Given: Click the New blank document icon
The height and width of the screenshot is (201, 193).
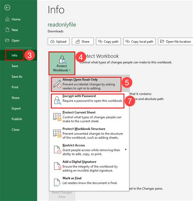Looking at the screenshot, I should 7,30.
